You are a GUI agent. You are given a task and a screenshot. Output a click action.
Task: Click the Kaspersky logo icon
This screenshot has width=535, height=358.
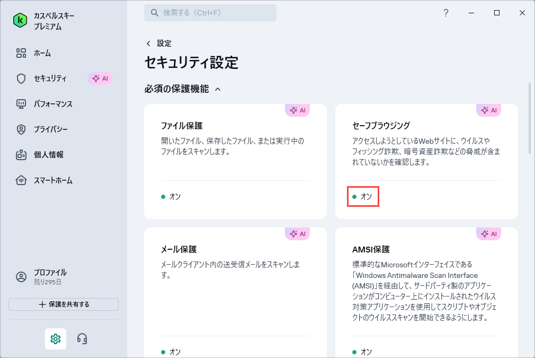click(x=20, y=21)
